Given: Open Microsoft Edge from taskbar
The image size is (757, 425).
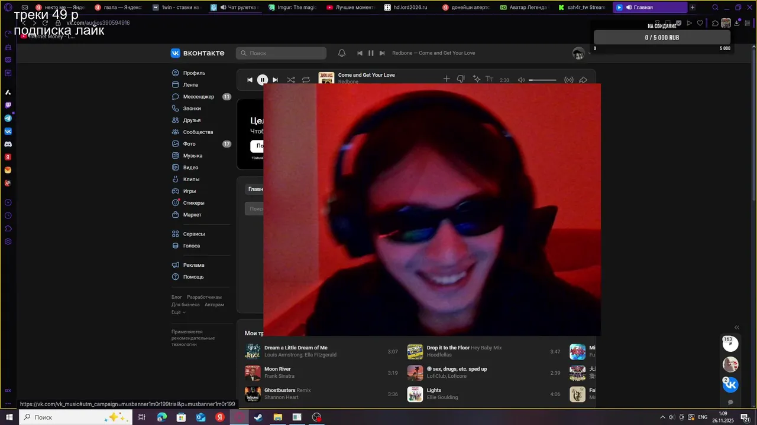Looking at the screenshot, I should 162,417.
